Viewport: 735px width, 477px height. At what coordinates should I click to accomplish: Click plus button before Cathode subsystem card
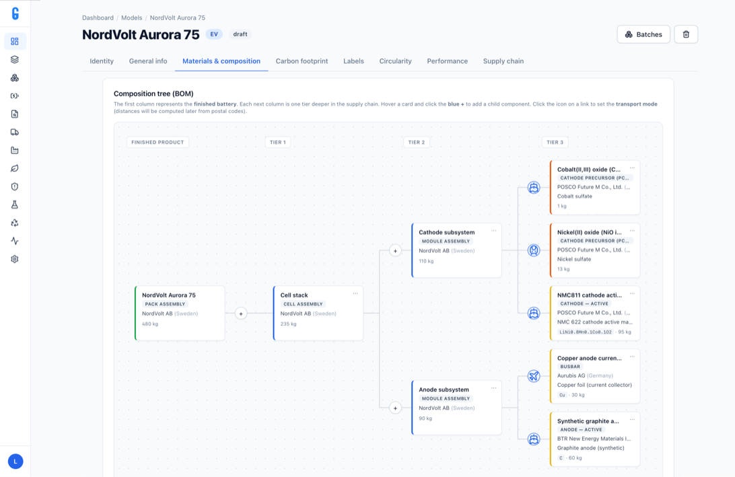pos(395,251)
